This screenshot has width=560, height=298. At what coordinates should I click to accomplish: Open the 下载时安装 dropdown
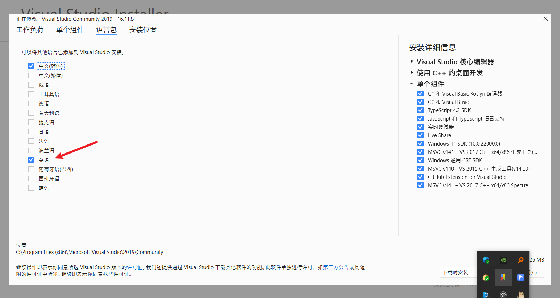[459, 273]
